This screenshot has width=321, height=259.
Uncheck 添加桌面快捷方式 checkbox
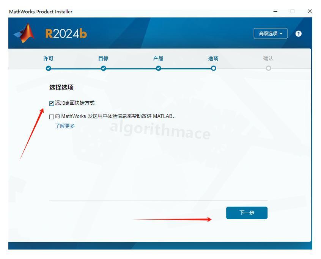point(52,103)
